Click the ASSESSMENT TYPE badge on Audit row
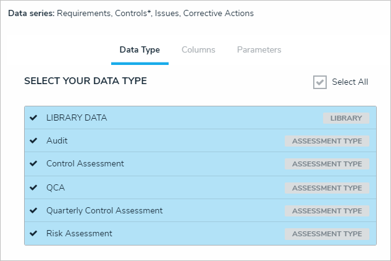The height and width of the screenshot is (261, 391). pyautogui.click(x=327, y=141)
